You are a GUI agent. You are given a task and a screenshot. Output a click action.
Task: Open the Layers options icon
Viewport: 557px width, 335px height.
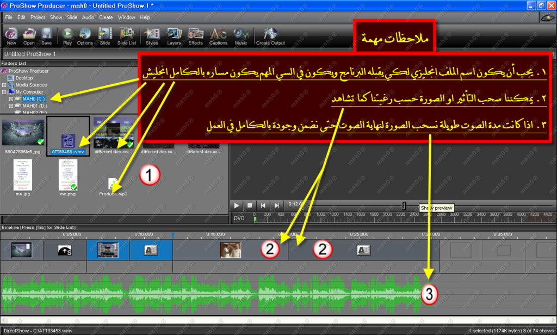pyautogui.click(x=174, y=34)
